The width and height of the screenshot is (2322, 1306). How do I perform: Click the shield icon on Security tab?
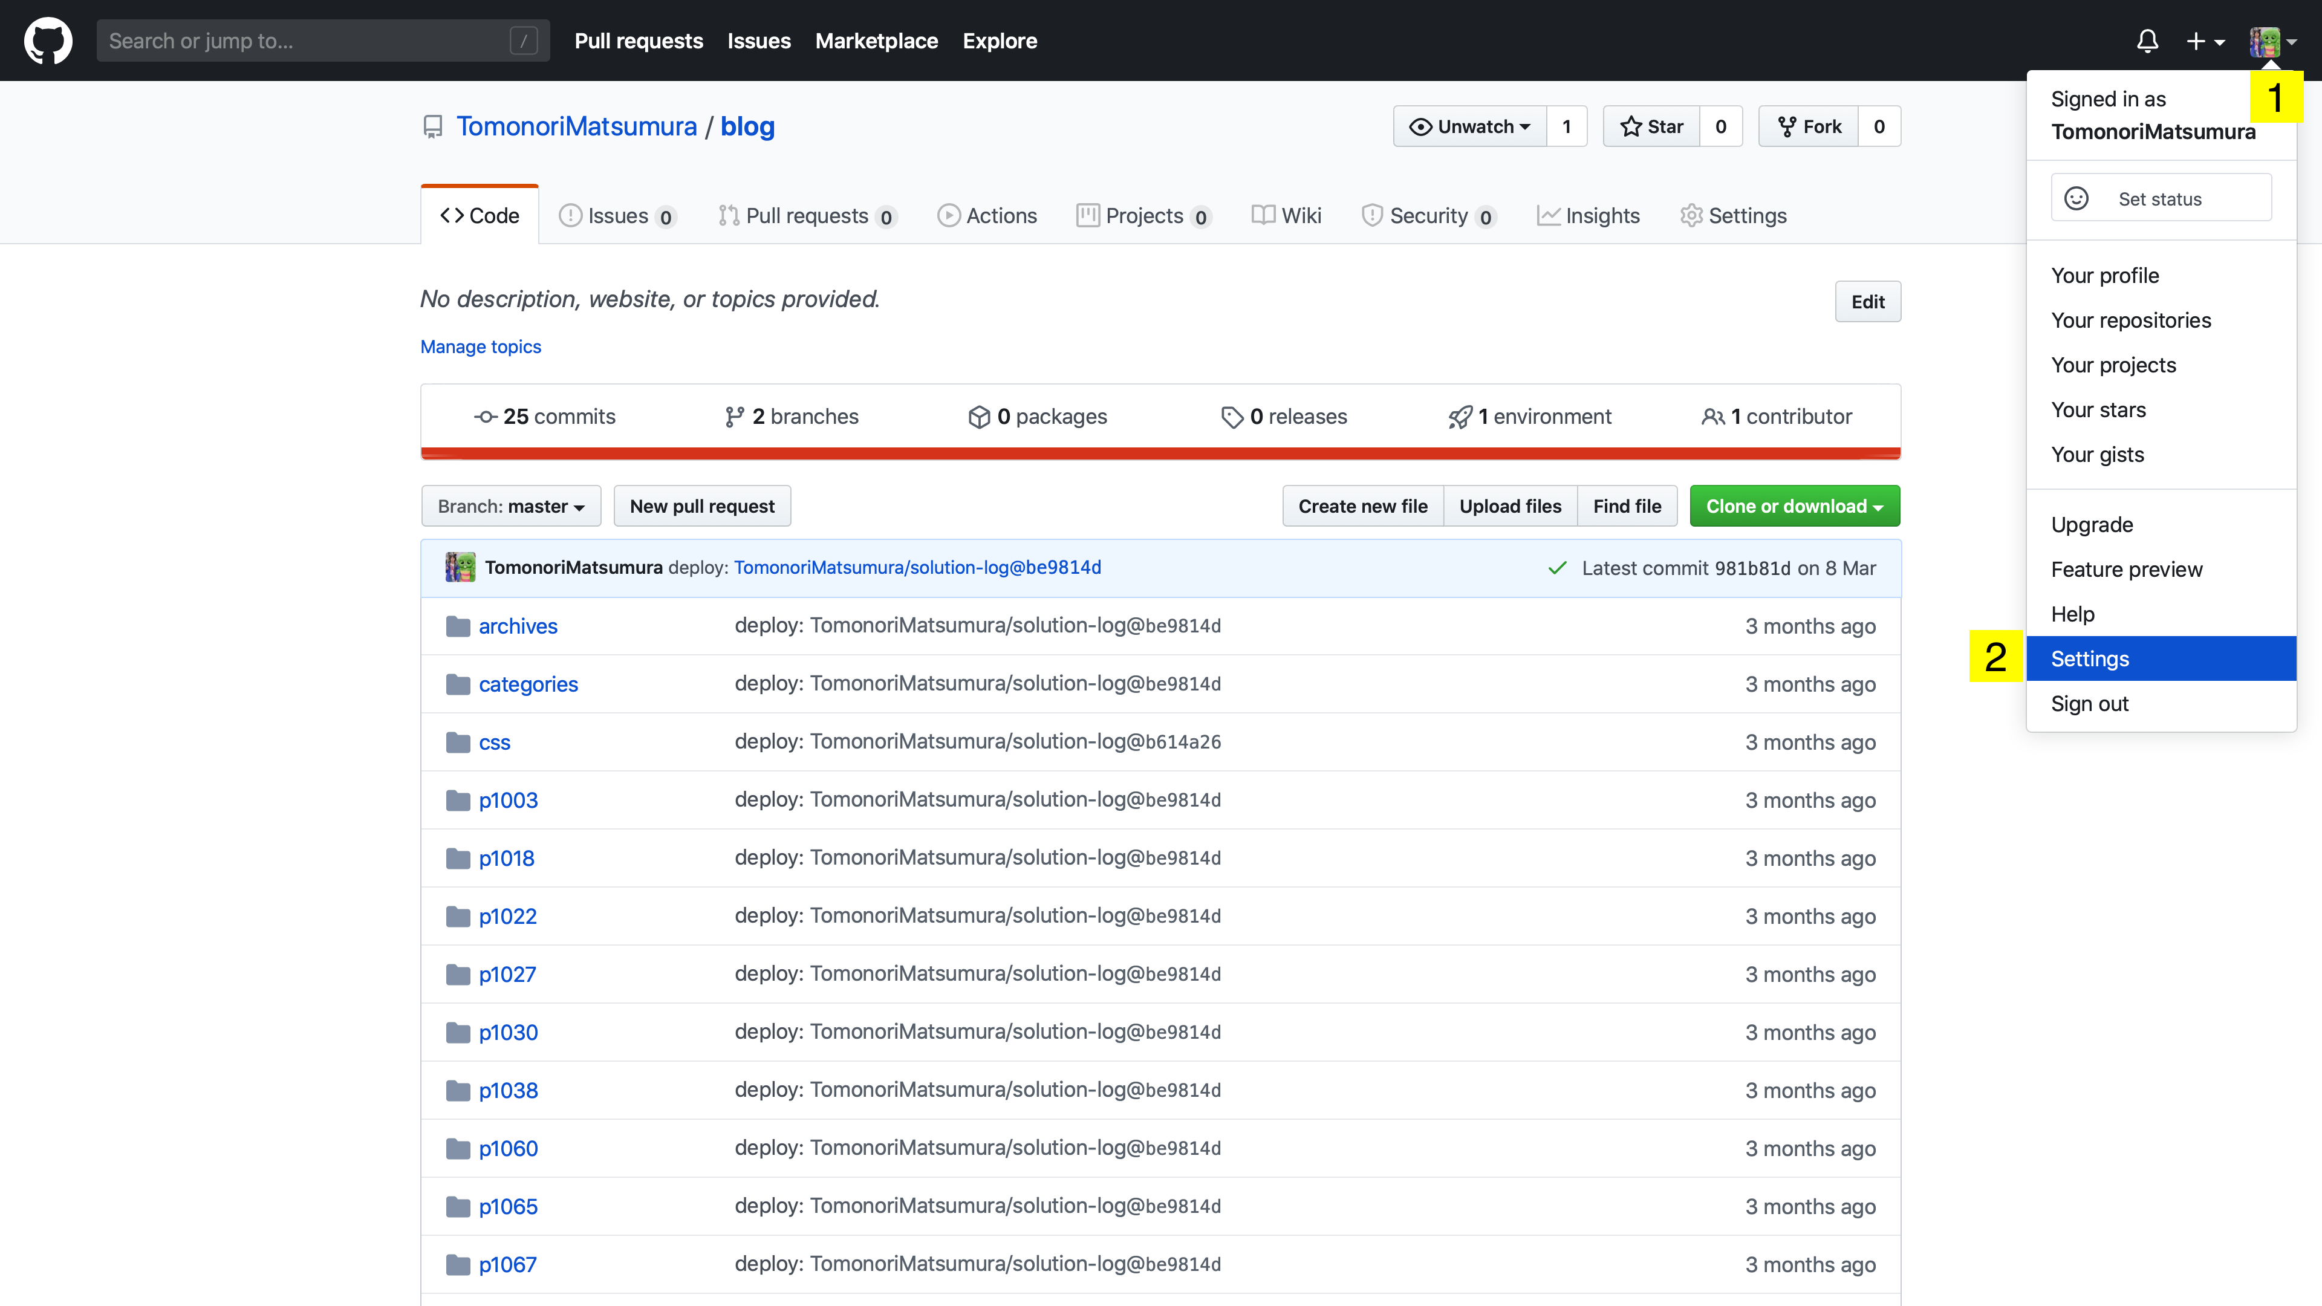click(x=1372, y=215)
